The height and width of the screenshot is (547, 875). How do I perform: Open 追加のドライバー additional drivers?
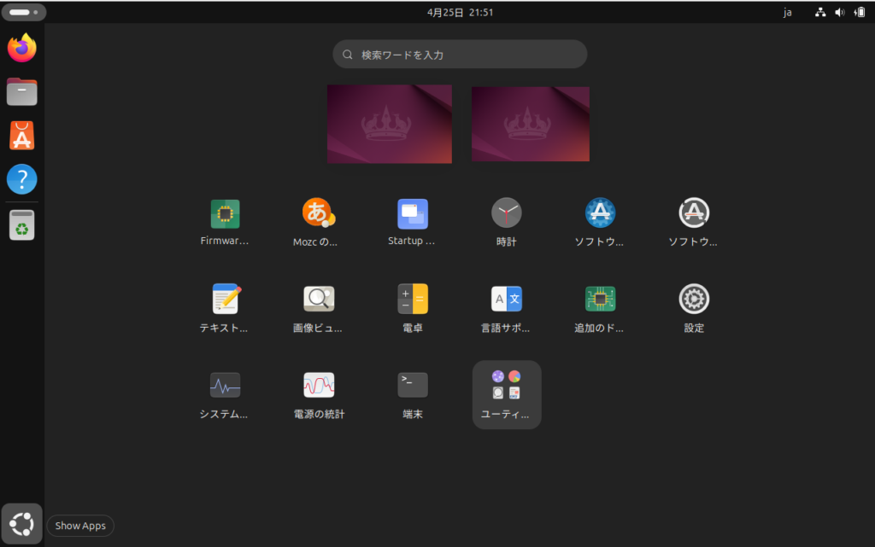click(x=600, y=300)
